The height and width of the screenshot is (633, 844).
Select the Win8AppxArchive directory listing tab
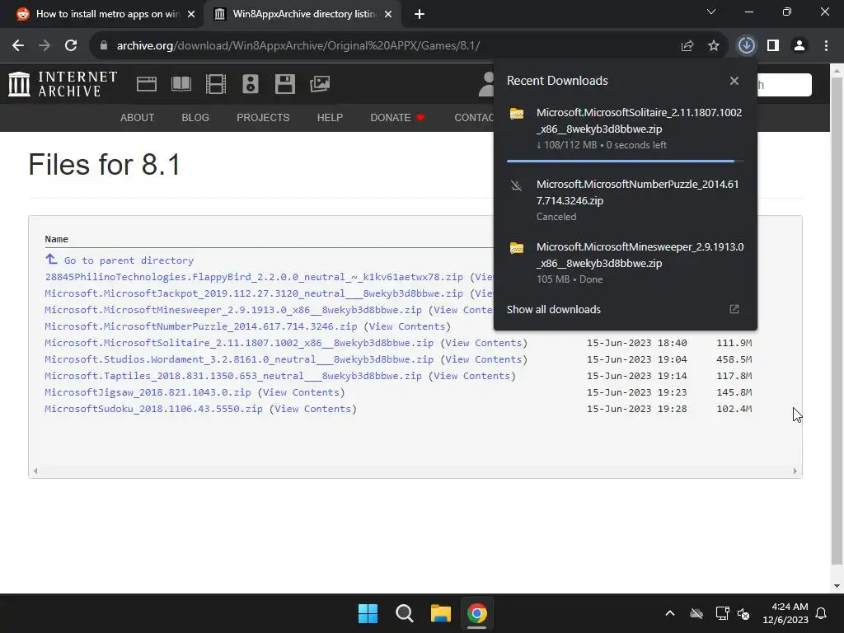click(x=302, y=14)
